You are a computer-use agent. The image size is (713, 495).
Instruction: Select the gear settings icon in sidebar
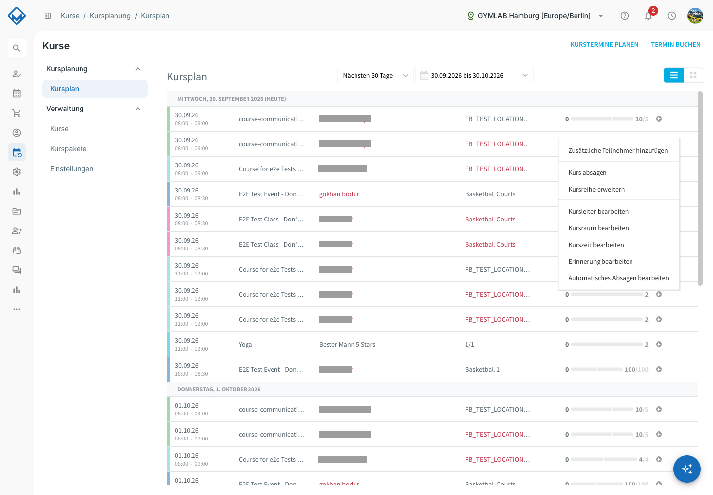point(17,172)
